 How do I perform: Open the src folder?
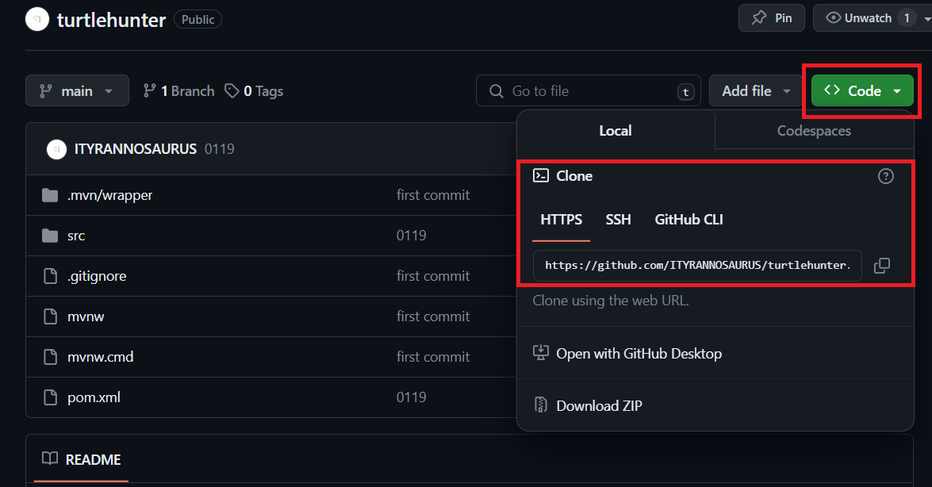pos(76,236)
